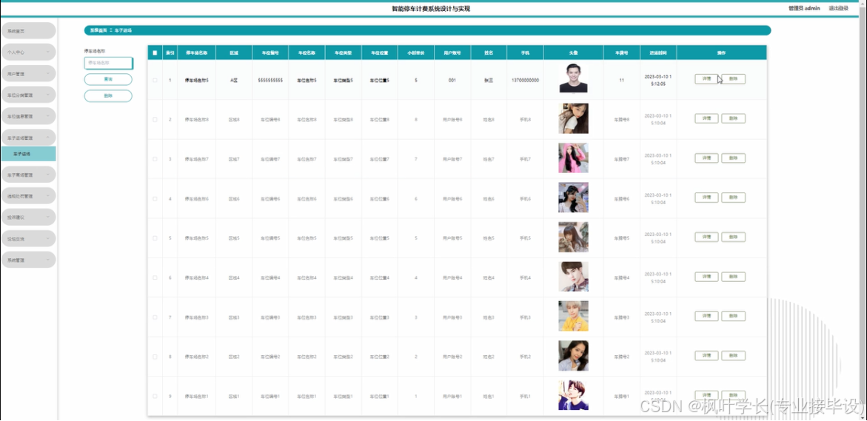Tick checkbox for row 停车场名称8
This screenshot has width=867, height=421.
155,119
